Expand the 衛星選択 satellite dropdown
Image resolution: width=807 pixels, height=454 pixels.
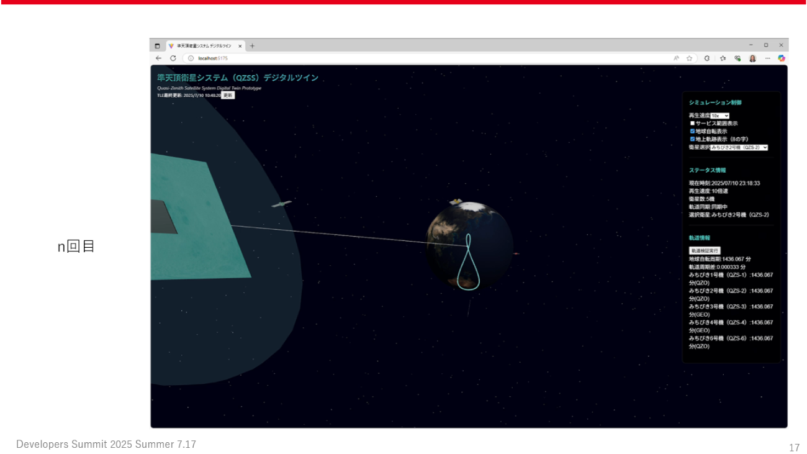pyautogui.click(x=739, y=148)
